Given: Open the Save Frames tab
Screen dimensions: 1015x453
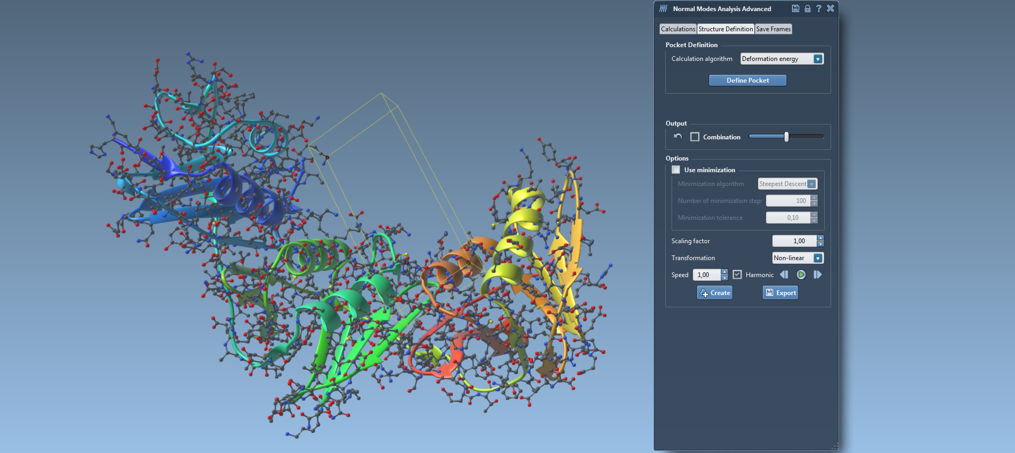Looking at the screenshot, I should (x=773, y=29).
